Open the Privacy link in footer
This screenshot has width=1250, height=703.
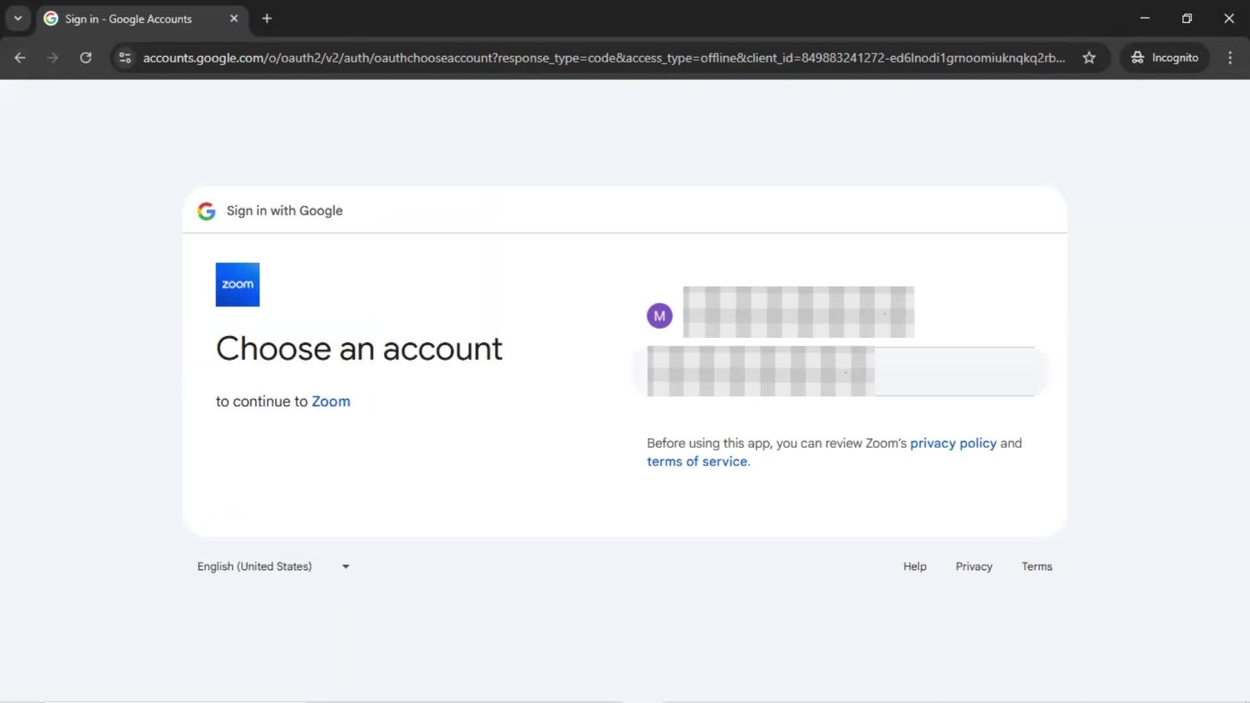point(973,566)
